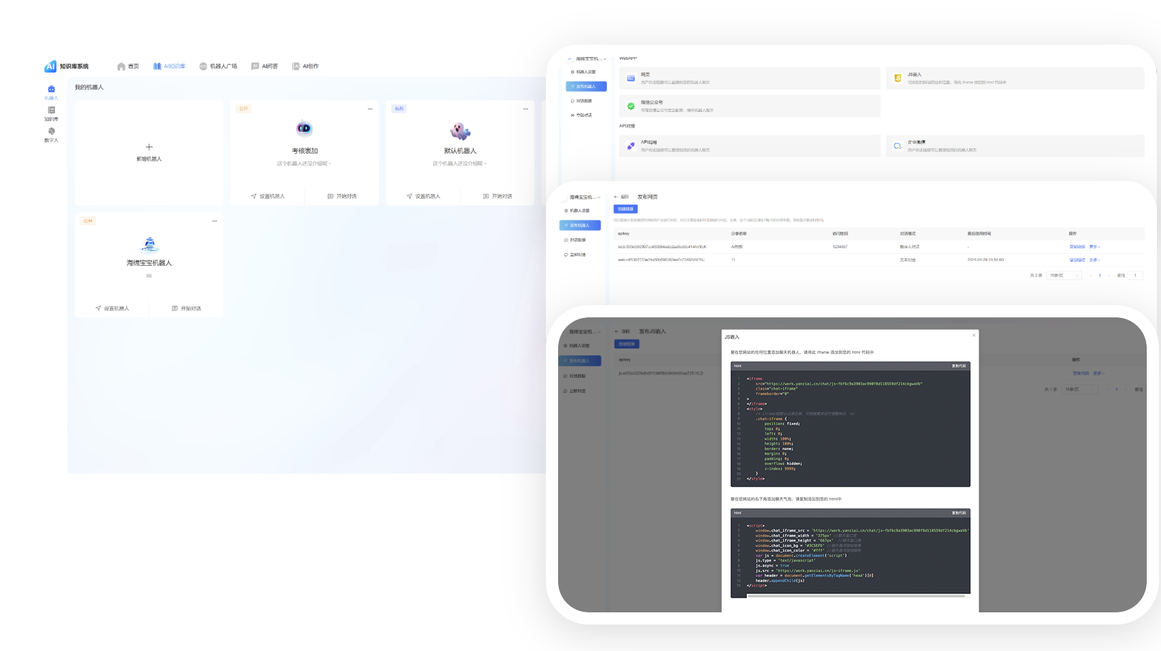
Task: Open the more menu on 海绵宝宝机器人 card
Action: point(215,220)
